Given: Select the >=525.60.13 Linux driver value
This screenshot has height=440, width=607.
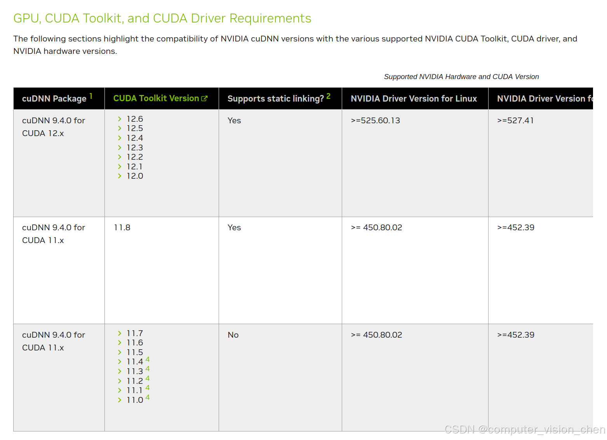Looking at the screenshot, I should click(375, 121).
